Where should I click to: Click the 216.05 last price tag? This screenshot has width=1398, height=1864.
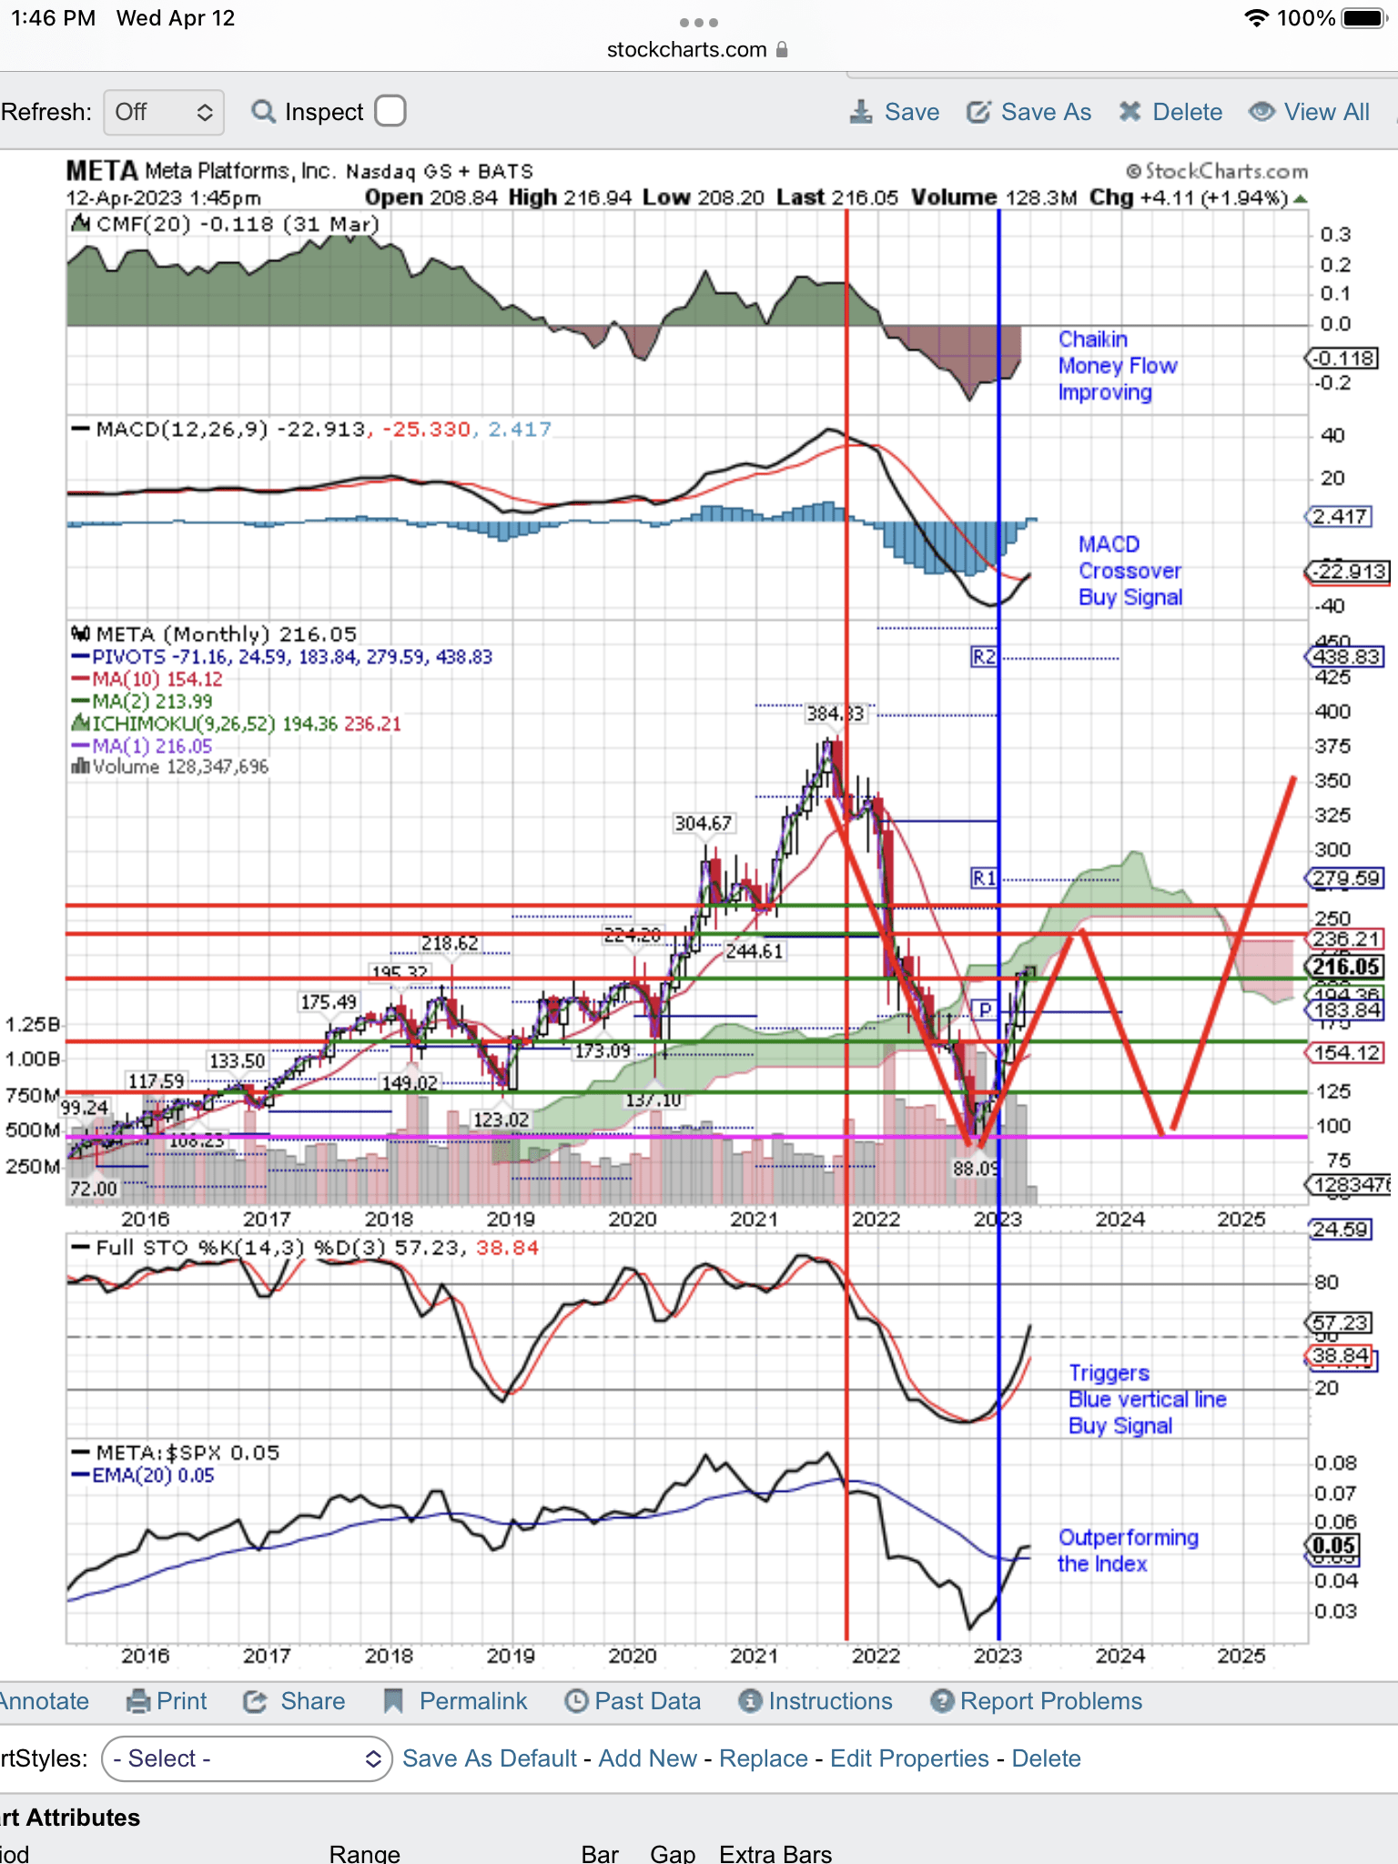[x=1345, y=967]
